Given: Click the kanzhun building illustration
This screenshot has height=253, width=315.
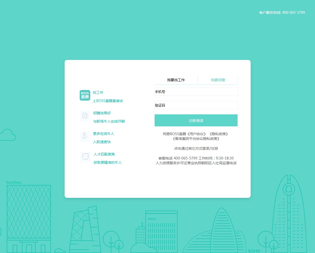Looking at the screenshot, I should pos(29,213).
